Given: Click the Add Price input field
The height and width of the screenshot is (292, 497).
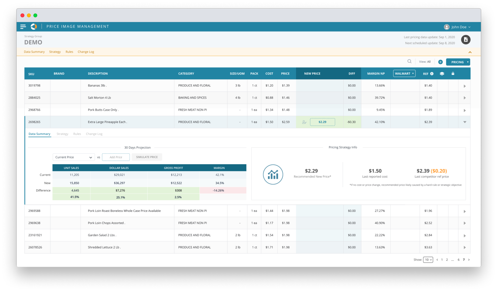Looking at the screenshot, I should (116, 157).
